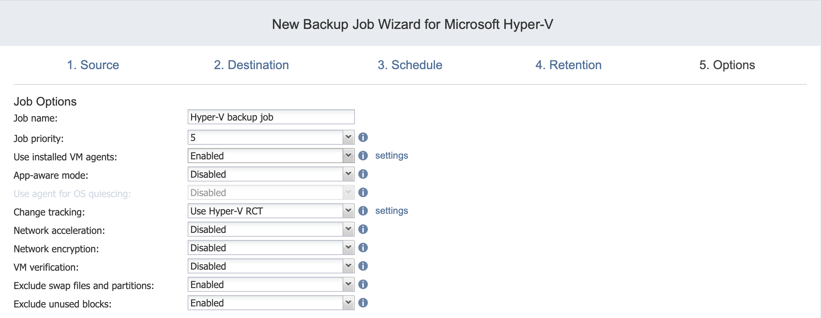Open settings link for Change tracking
Viewport: 821px width, 318px height.
click(392, 211)
